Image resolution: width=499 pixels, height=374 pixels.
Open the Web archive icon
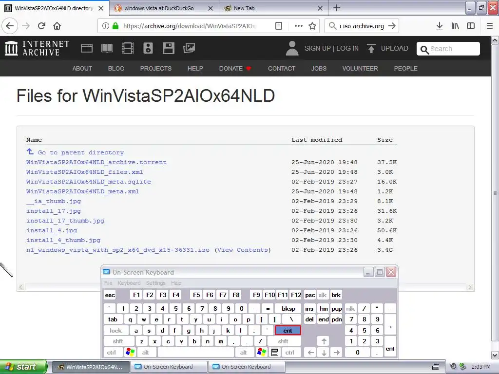87,48
